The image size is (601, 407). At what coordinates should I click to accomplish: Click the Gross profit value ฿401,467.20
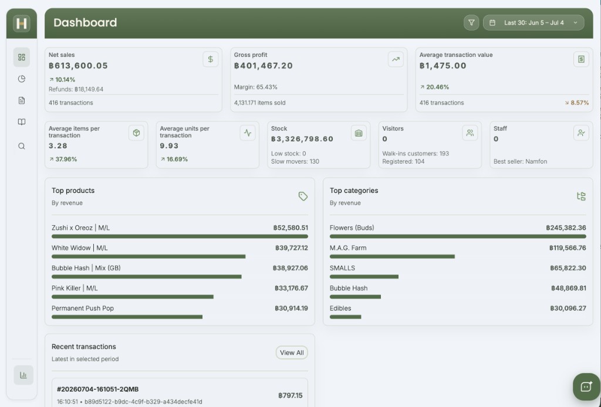tap(264, 66)
